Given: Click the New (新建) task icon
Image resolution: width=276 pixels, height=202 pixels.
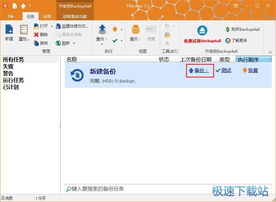Looking at the screenshot, I should click(9, 29).
